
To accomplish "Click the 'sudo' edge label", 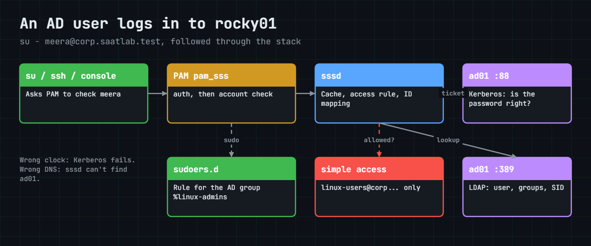I will pyautogui.click(x=231, y=140).
